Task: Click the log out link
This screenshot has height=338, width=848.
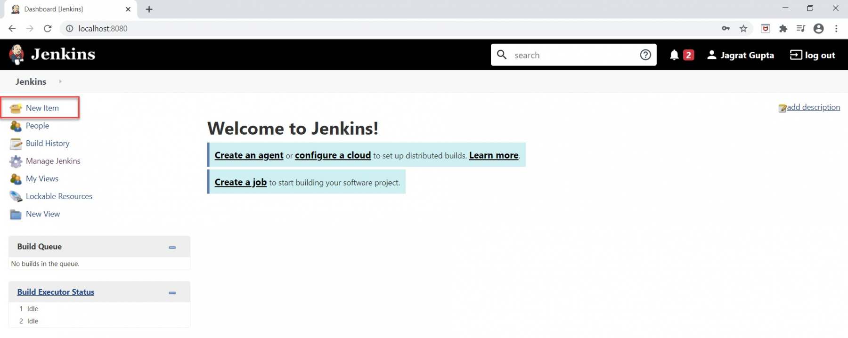Action: (820, 55)
